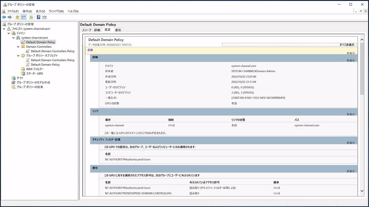This screenshot has width=369, height=207.
Task: Collapse the Domain Controllers tree node
Action: (x=18, y=47)
